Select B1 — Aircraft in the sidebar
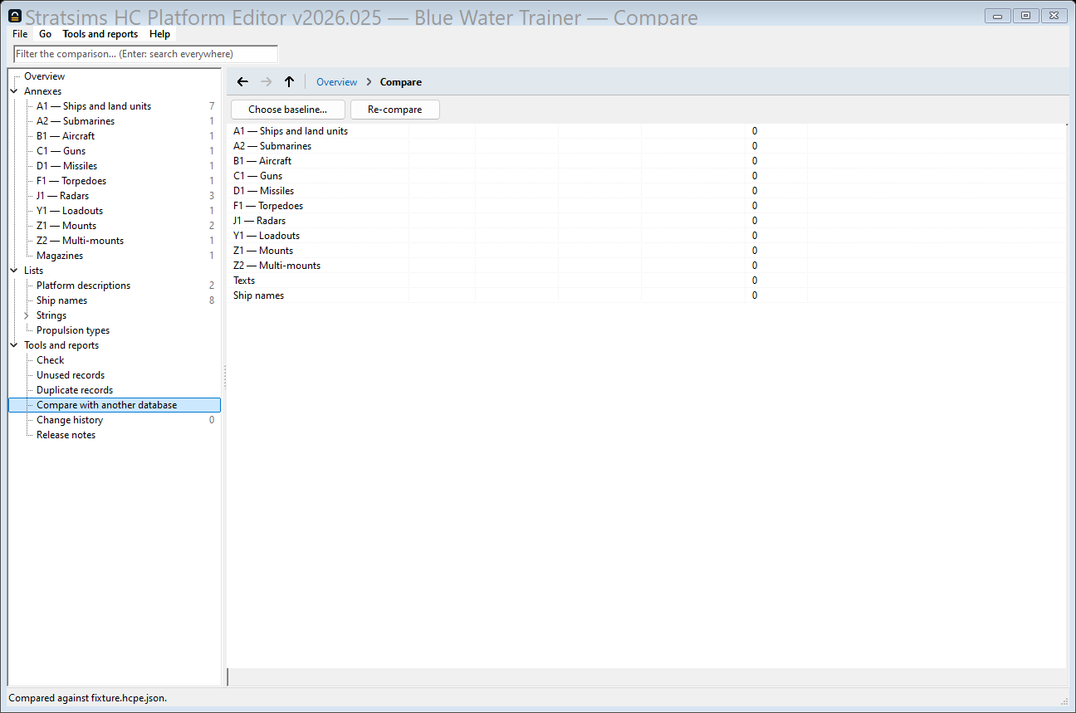The height and width of the screenshot is (713, 1076). [x=66, y=136]
